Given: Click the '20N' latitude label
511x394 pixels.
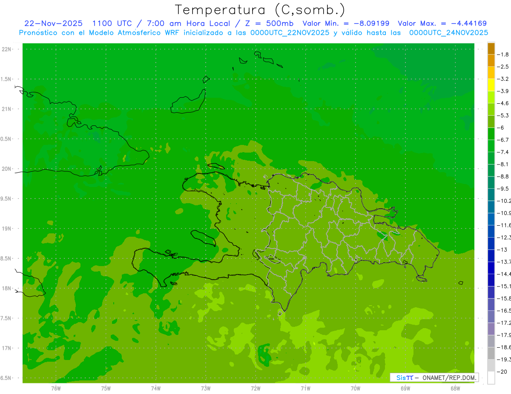Looking at the screenshot, I should (x=6, y=169).
